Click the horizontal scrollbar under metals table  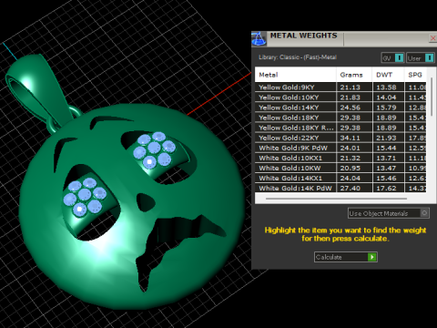[336, 199]
